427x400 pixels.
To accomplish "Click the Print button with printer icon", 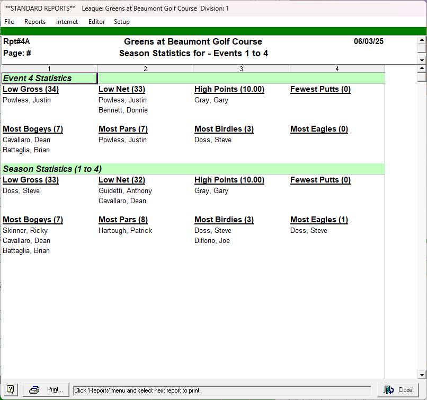I will (46, 390).
